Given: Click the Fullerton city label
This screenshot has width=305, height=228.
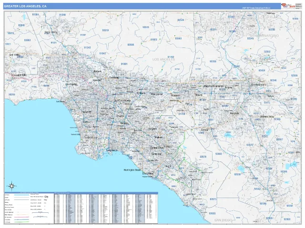Looking at the screenshot, I should pyautogui.click(x=152, y=129).
